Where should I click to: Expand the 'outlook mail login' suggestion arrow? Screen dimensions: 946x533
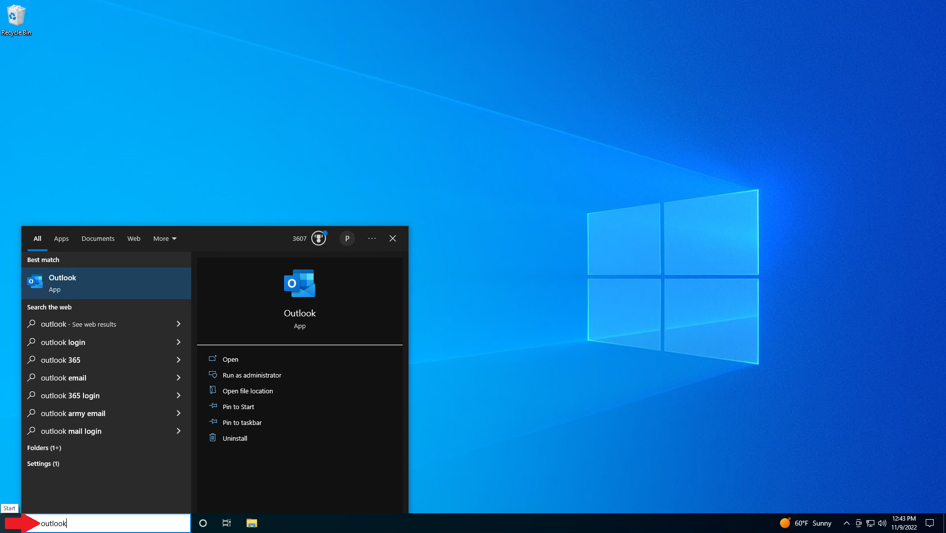click(178, 431)
